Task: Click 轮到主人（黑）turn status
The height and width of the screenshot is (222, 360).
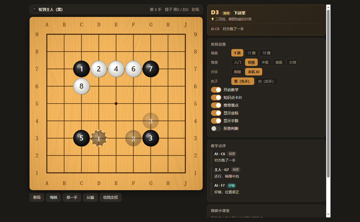Action: tap(50, 9)
